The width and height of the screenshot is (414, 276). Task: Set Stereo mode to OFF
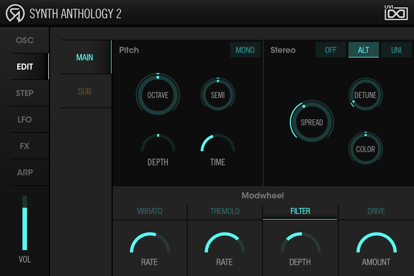pos(331,50)
